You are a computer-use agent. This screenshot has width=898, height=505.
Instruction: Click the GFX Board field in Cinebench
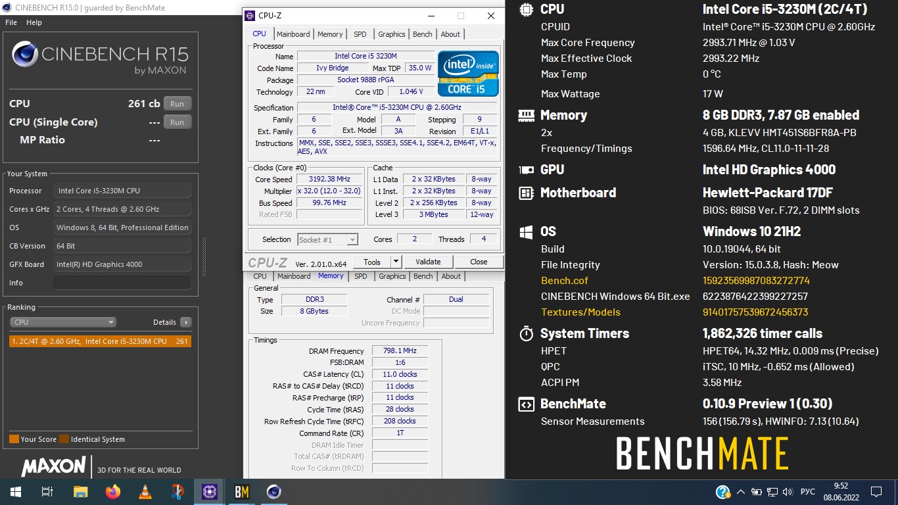tap(122, 264)
